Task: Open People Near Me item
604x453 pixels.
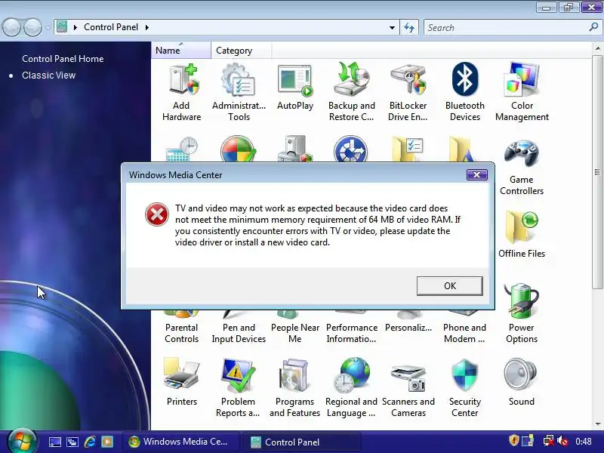Action: [x=295, y=333]
